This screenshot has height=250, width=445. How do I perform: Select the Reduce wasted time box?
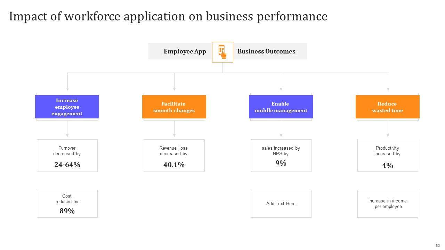(387, 107)
